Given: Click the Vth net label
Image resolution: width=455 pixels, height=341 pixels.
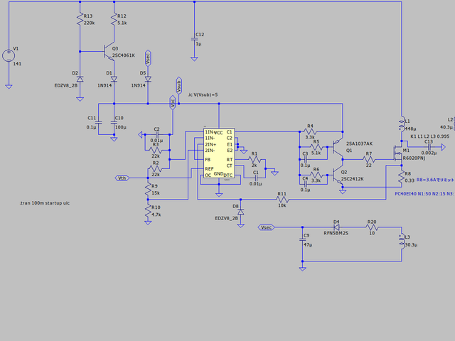Looking at the screenshot, I should tap(122, 178).
